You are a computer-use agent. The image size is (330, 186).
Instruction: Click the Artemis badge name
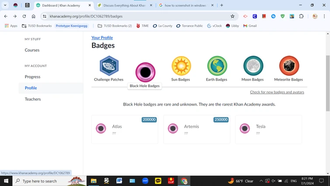pos(191,126)
